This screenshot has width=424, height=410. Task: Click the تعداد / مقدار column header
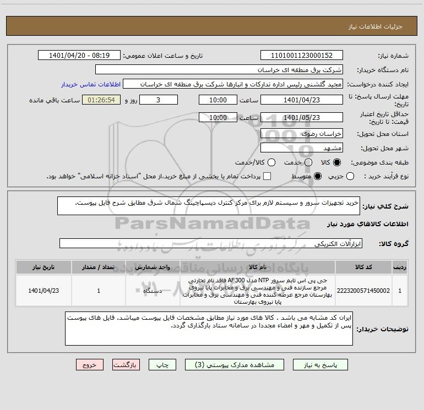(99, 267)
